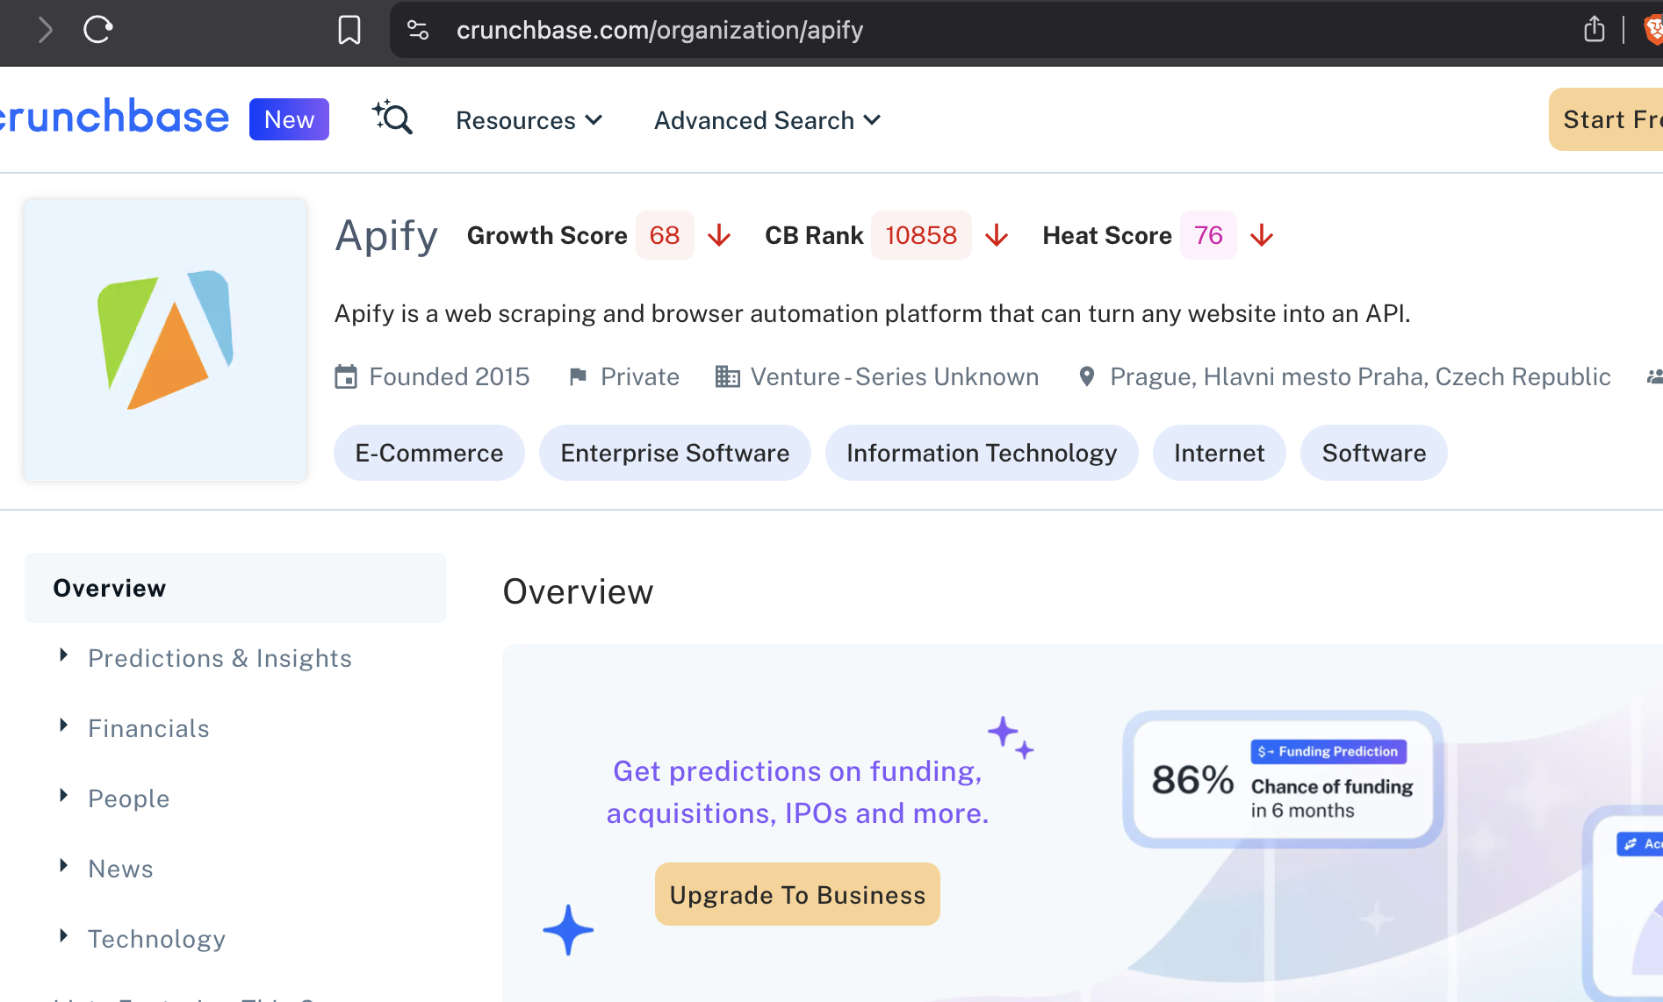
Task: Select Overview in the sidebar
Action: click(x=235, y=588)
